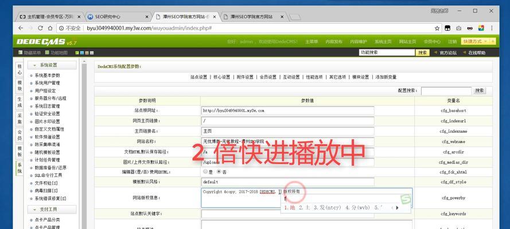The height and width of the screenshot is (229, 510).
Task: Click the plus icon next to 快捷方式
Action: [x=493, y=42]
